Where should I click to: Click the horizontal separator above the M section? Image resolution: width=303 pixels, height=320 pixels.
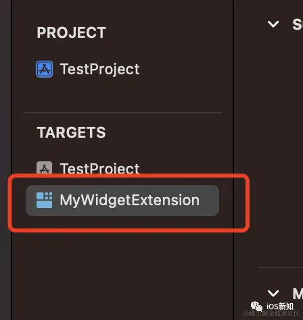(x=281, y=268)
